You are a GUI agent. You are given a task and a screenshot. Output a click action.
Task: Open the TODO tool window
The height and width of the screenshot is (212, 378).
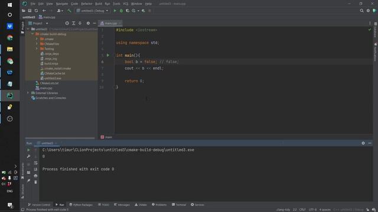point(104,205)
